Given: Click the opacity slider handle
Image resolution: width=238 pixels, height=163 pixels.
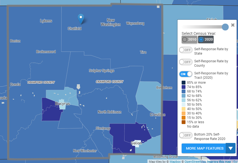Looking at the screenshot, I should (225, 27).
